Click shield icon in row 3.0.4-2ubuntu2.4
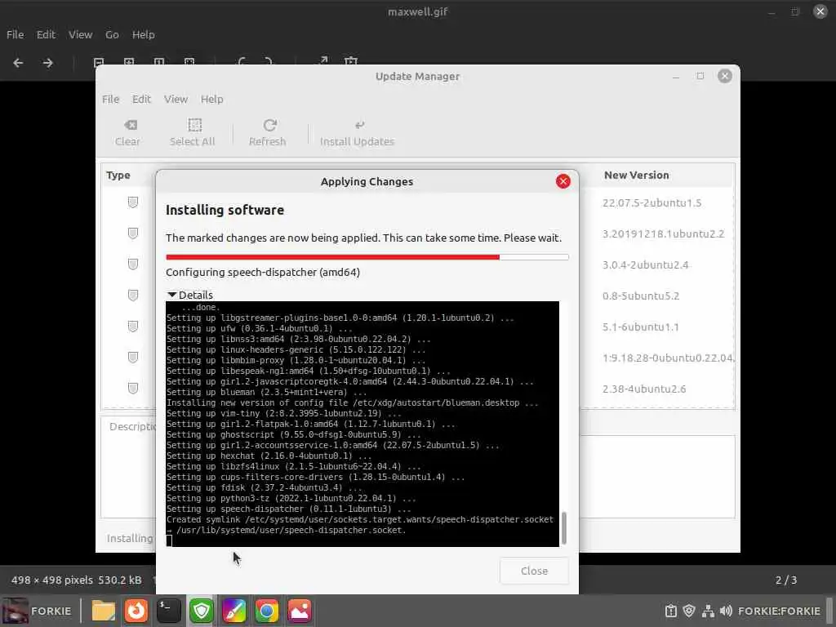This screenshot has width=836, height=627. (133, 265)
